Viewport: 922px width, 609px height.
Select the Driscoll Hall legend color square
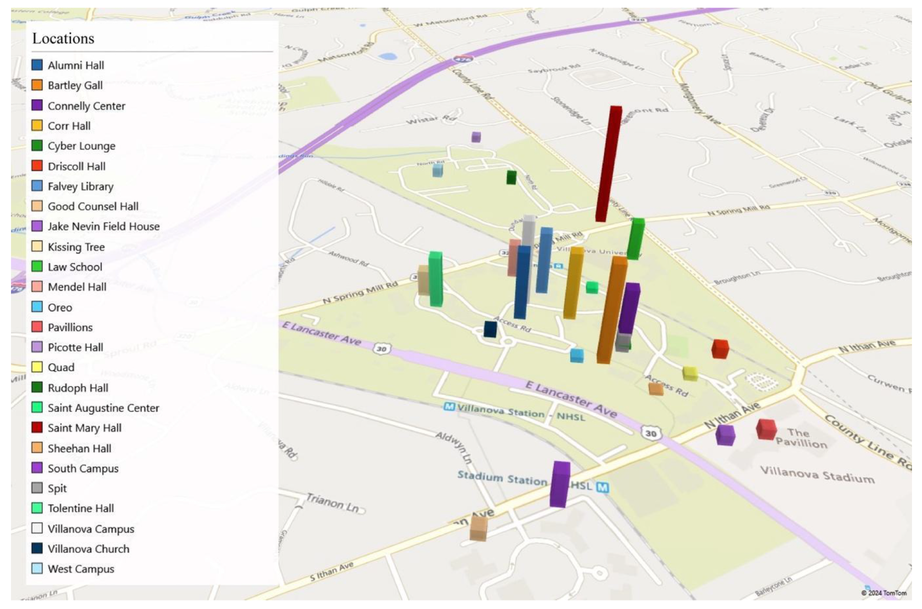point(37,166)
